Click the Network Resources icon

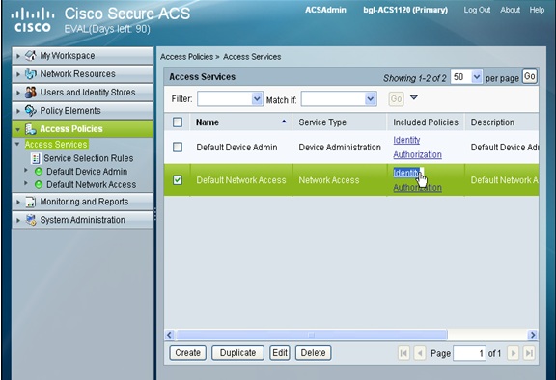(31, 74)
